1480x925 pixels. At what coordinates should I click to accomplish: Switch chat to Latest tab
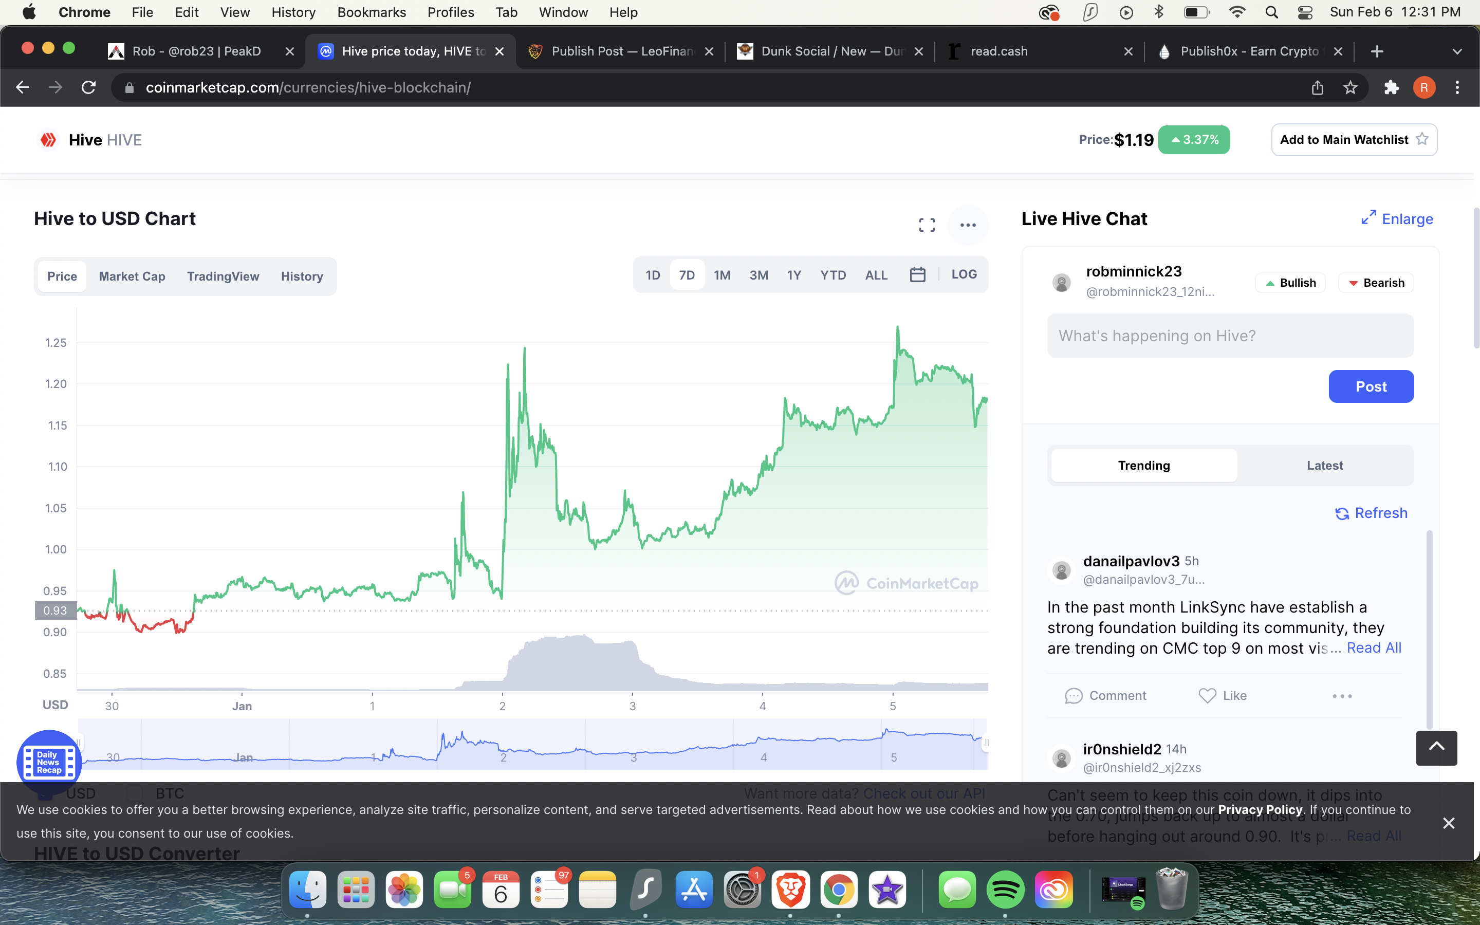pyautogui.click(x=1325, y=466)
